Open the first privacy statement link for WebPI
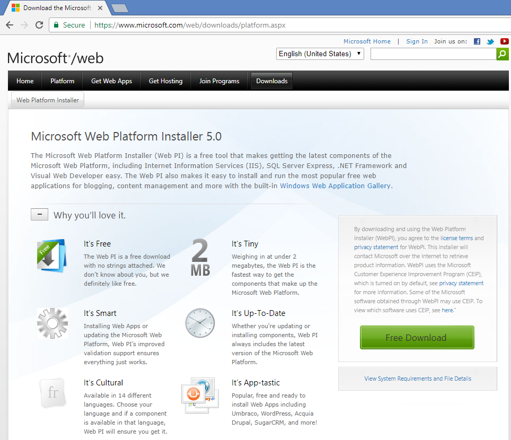The width and height of the screenshot is (511, 440). coord(376,247)
